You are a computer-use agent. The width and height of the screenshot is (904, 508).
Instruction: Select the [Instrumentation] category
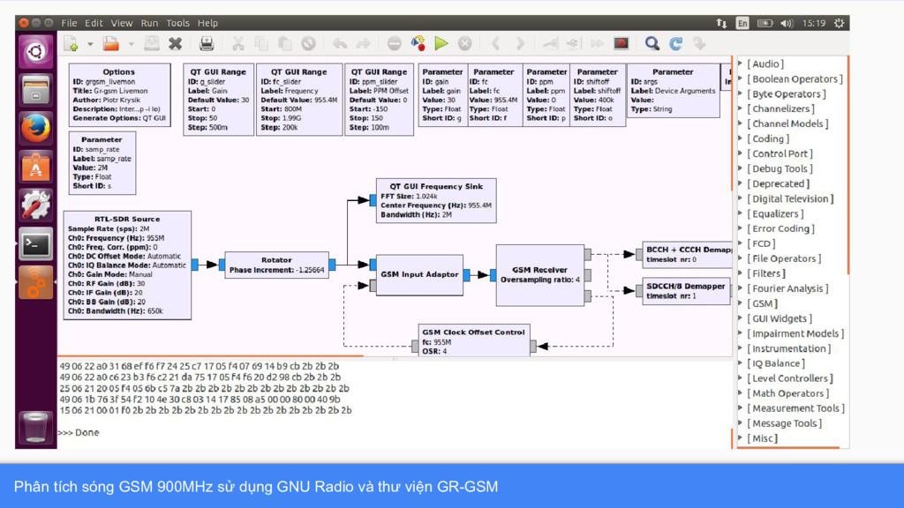pos(789,348)
